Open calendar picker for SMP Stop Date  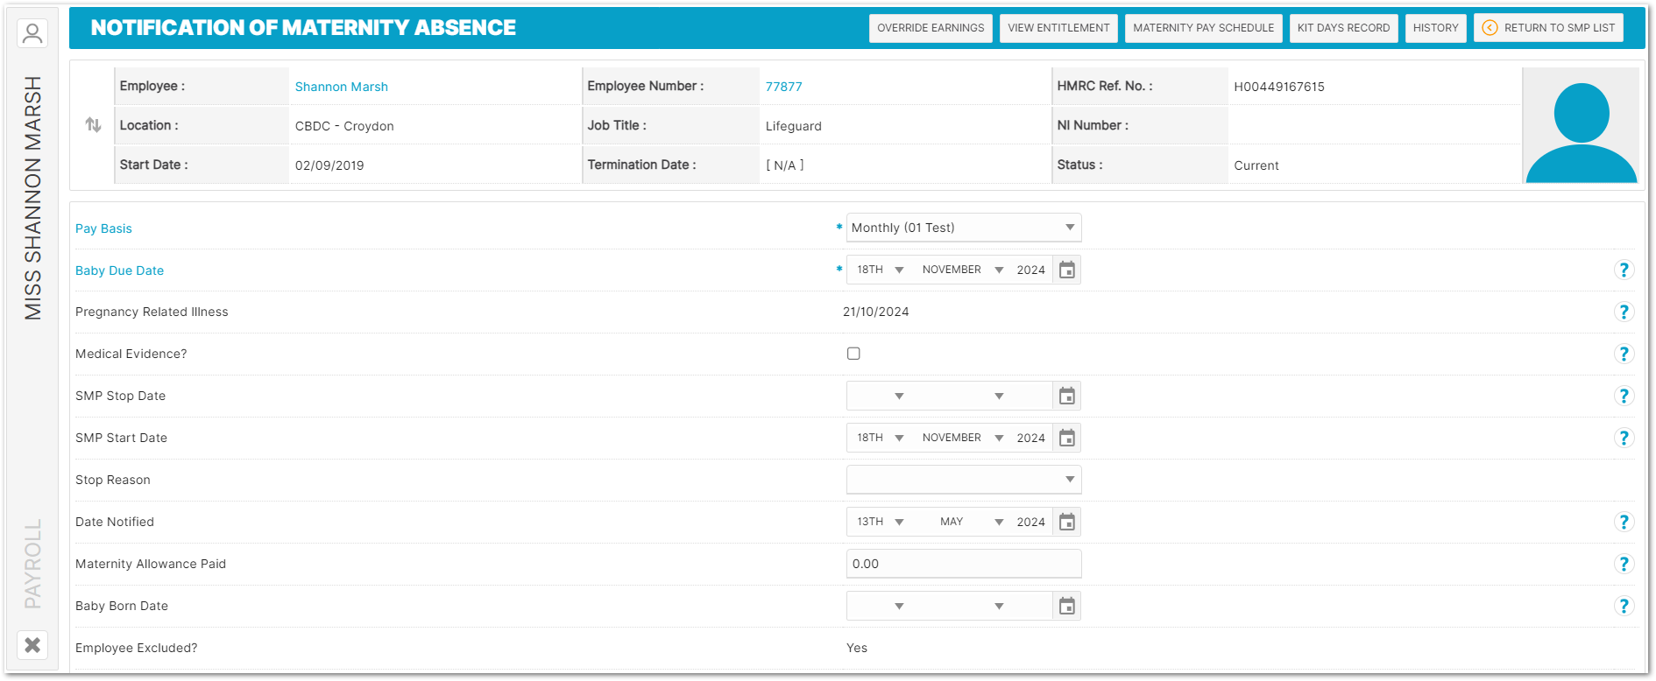click(x=1066, y=396)
